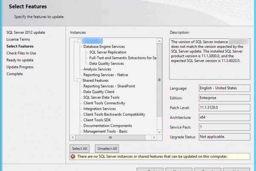
Task: Click the Unselect All button
Action: (x=107, y=149)
